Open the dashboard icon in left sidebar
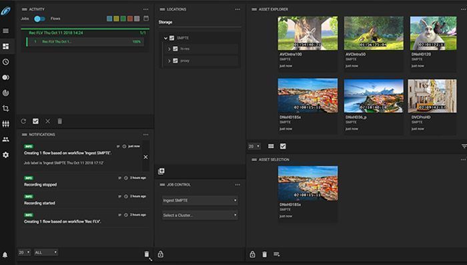The width and height of the screenshot is (467, 265). click(x=5, y=46)
